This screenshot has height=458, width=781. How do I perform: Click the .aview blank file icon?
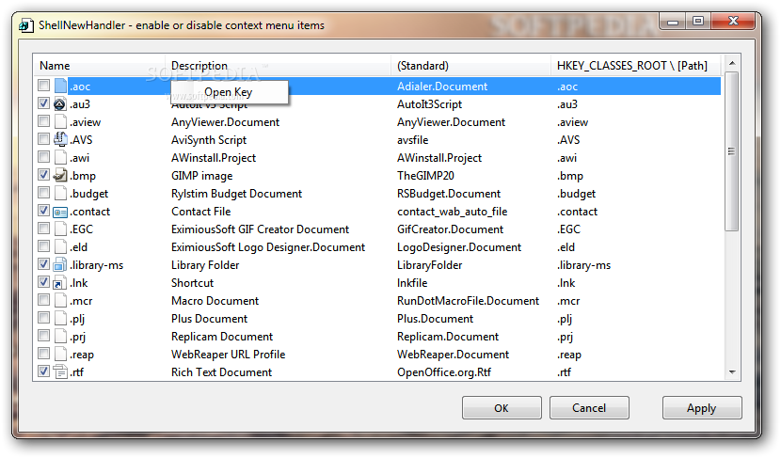click(60, 122)
